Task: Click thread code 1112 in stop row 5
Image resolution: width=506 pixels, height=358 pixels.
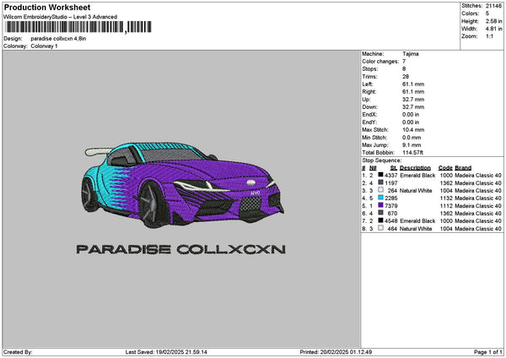Action: coord(446,206)
